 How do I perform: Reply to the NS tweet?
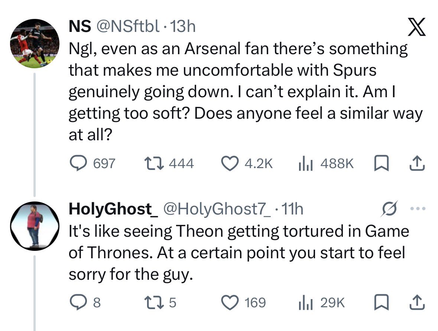click(78, 163)
